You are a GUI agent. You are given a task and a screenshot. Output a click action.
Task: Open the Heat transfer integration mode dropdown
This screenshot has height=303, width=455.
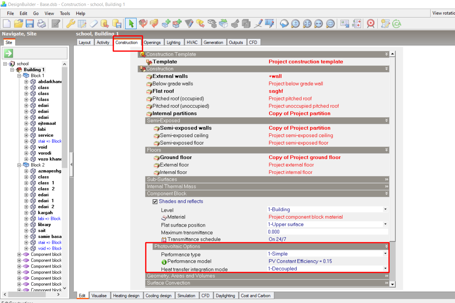coord(385,269)
